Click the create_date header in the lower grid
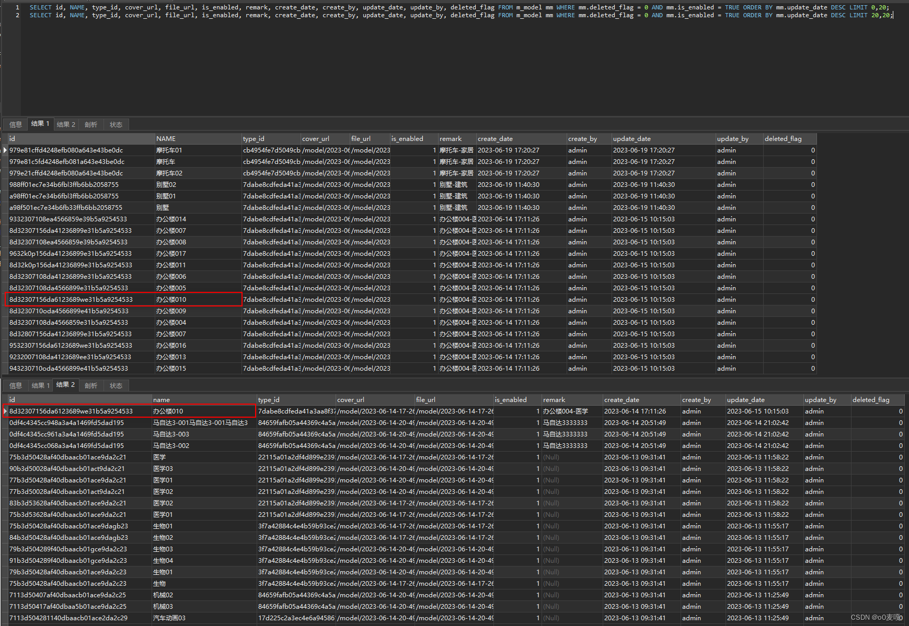 [641, 400]
